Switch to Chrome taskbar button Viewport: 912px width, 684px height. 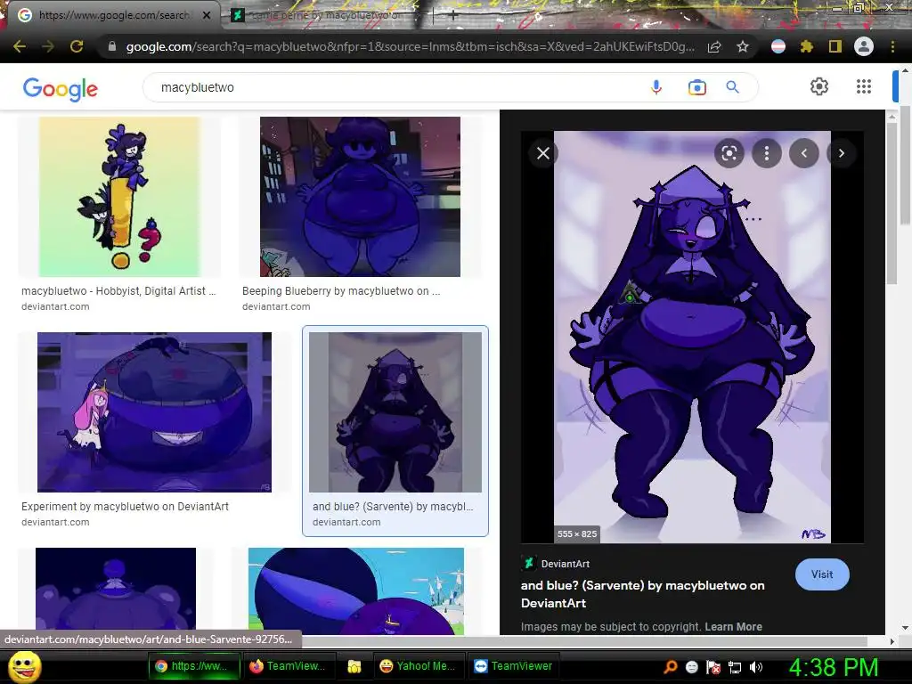195,666
